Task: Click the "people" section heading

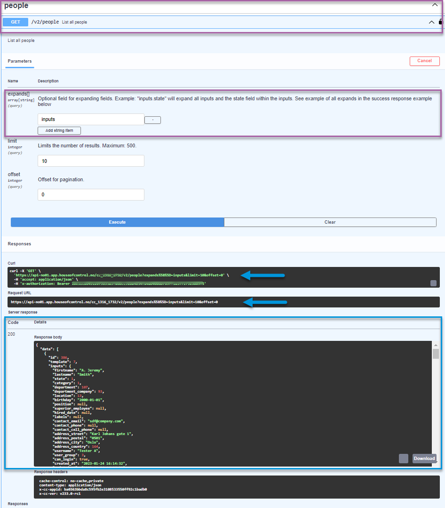Action: pyautogui.click(x=16, y=6)
